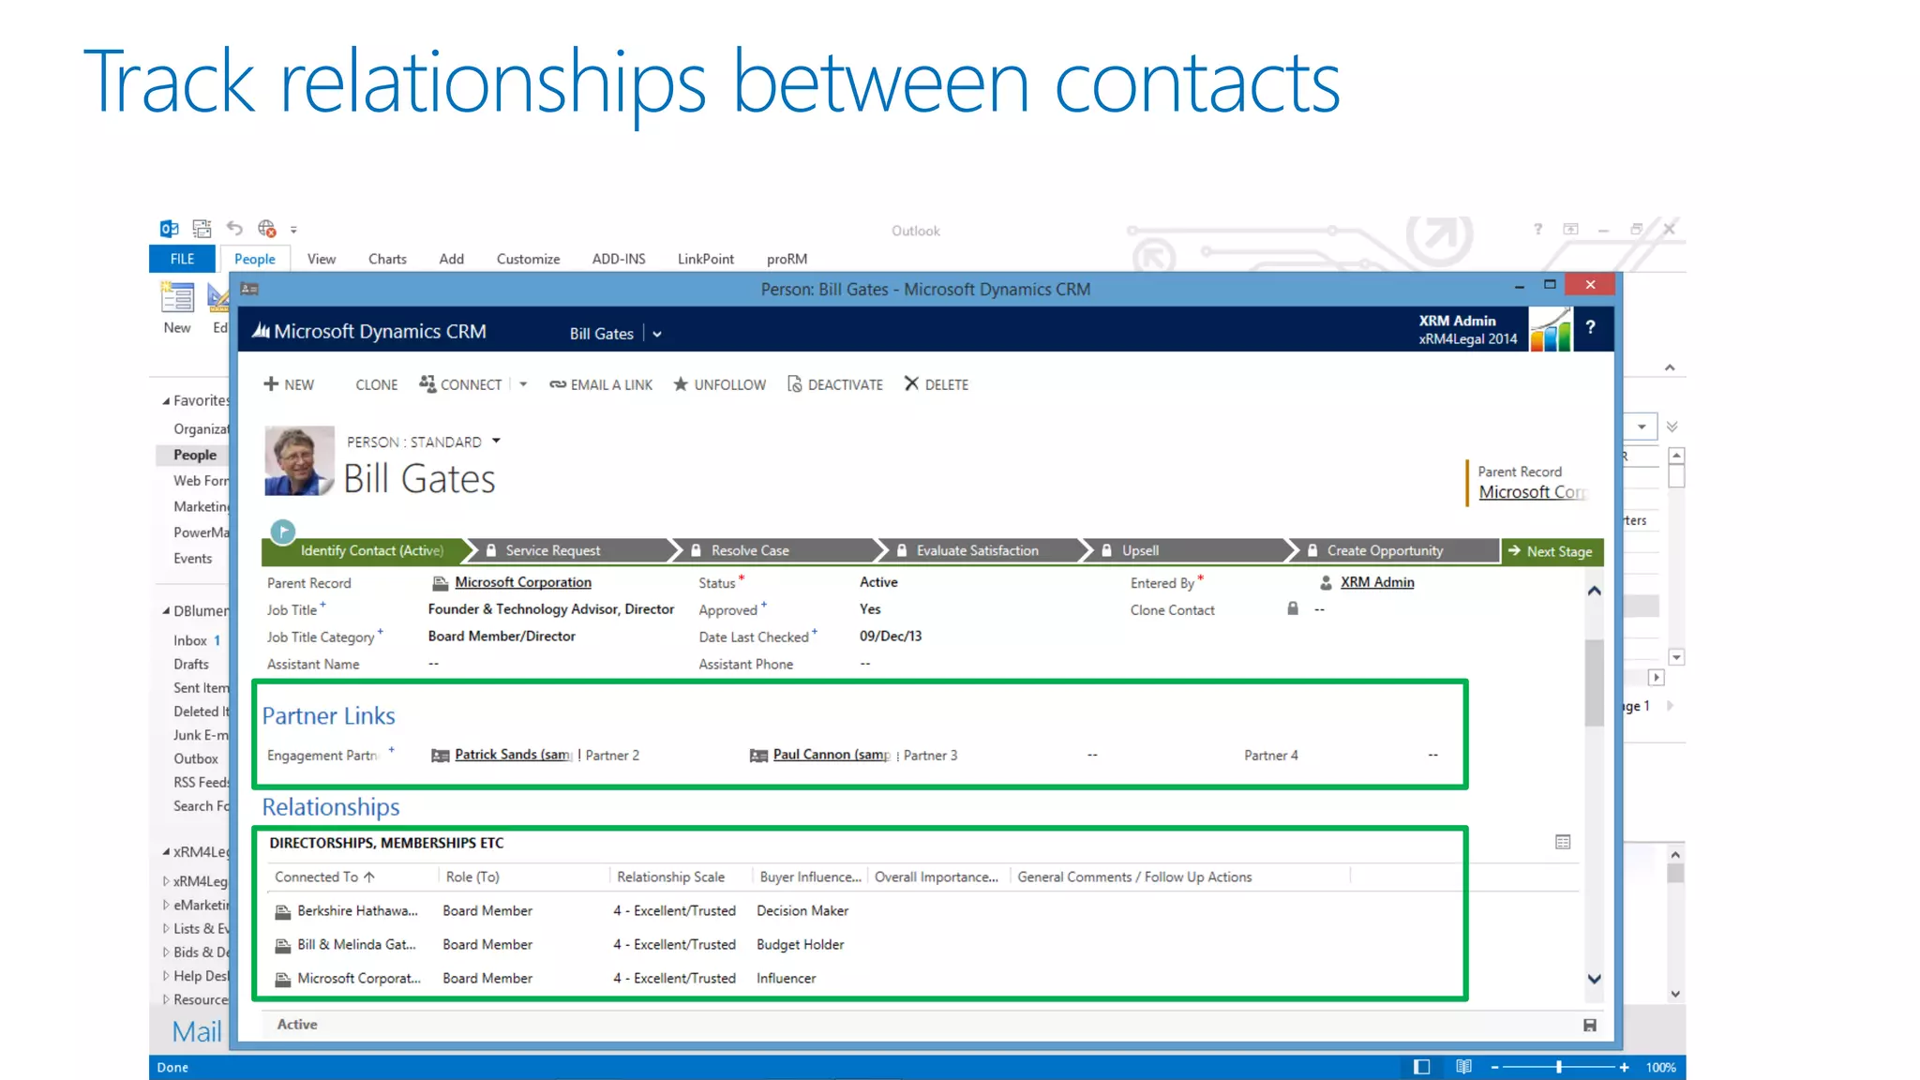Open the FILE tab in Outlook
The width and height of the screenshot is (1920, 1080).
(182, 259)
